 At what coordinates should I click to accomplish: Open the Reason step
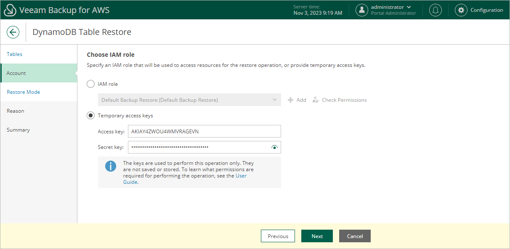[39, 111]
